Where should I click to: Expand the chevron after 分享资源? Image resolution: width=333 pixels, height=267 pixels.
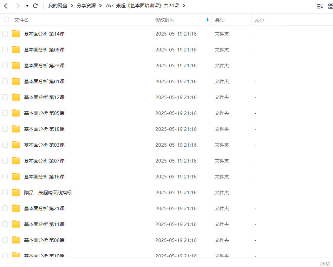click(x=101, y=6)
